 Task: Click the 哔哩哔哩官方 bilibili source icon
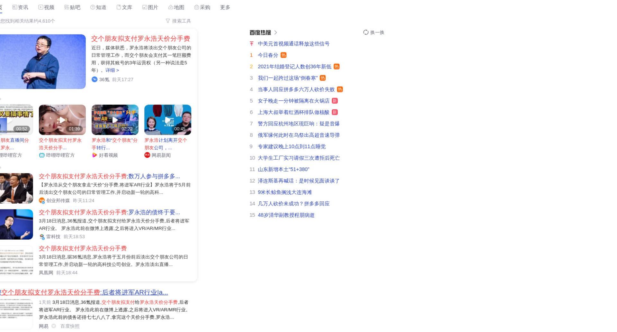pyautogui.click(x=42, y=155)
